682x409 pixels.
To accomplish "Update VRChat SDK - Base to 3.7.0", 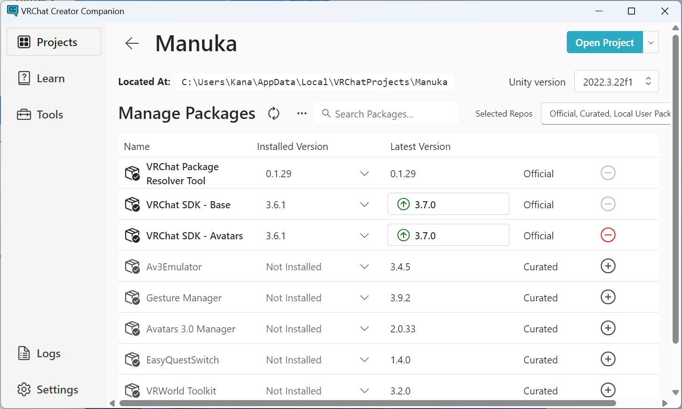I will click(x=448, y=204).
